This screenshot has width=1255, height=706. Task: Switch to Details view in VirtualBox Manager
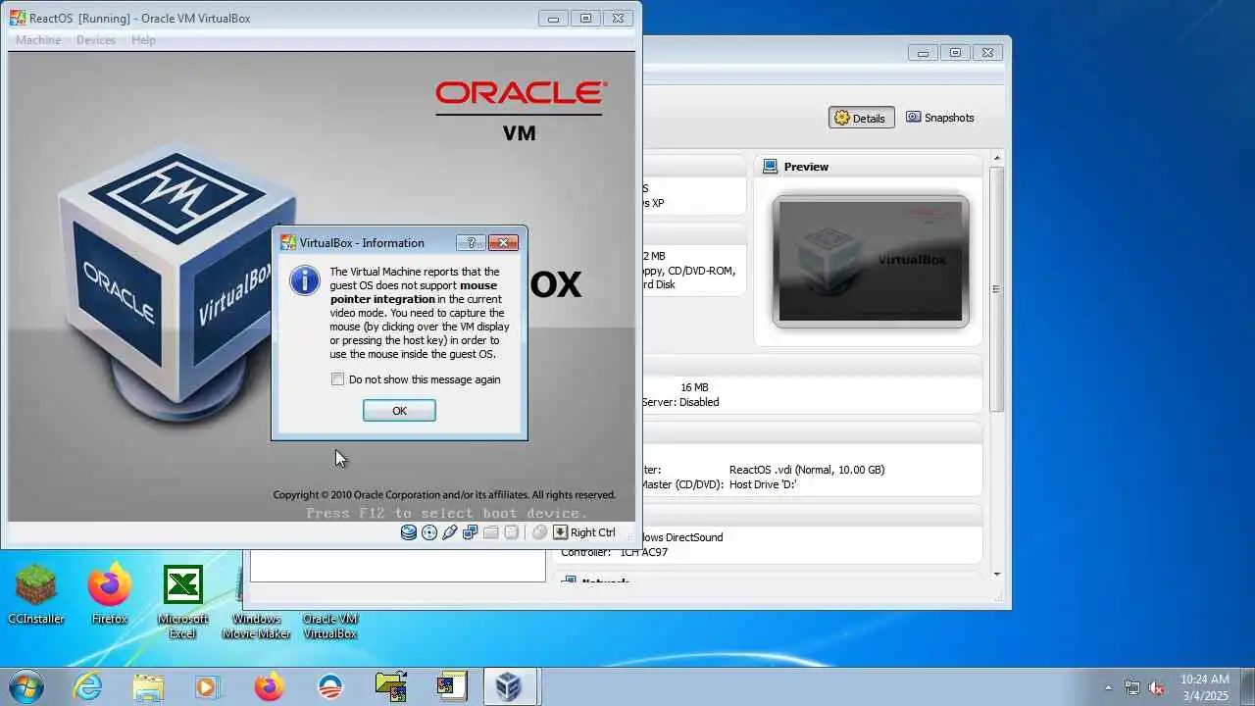click(x=861, y=118)
